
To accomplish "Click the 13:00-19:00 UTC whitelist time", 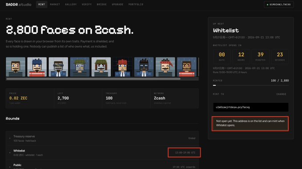I will [x=185, y=153].
